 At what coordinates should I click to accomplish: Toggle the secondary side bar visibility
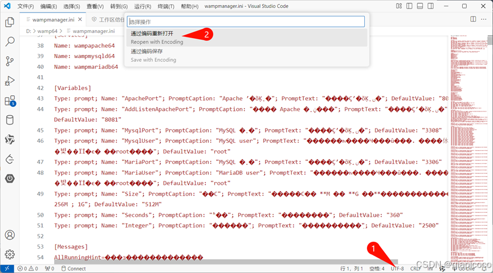(430, 6)
